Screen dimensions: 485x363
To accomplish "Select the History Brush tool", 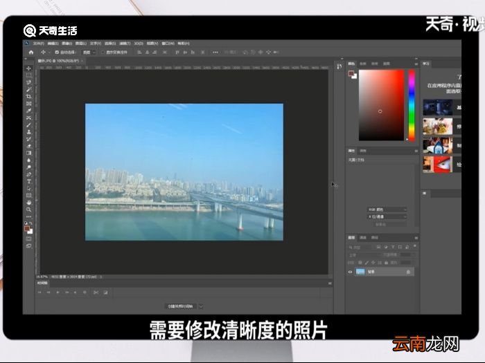I will (29, 139).
